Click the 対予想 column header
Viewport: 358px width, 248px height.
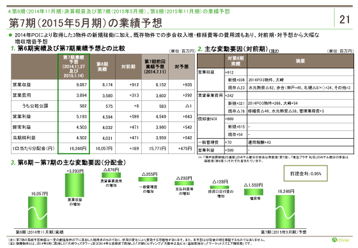(x=182, y=66)
